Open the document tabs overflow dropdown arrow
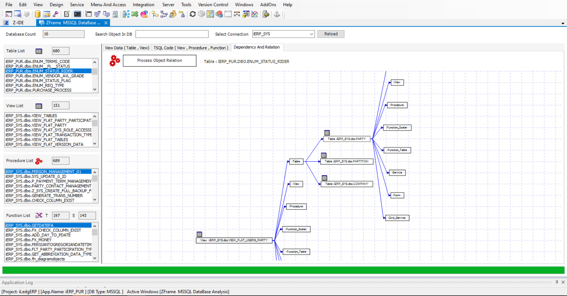567x296 pixels. pyautogui.click(x=563, y=23)
